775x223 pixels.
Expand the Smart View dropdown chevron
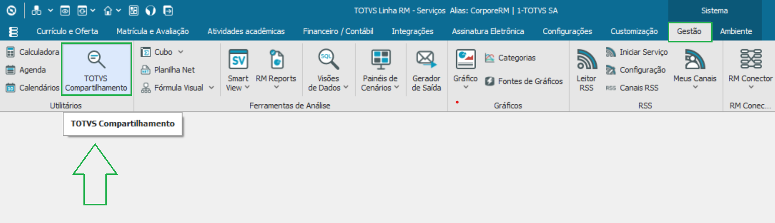tap(247, 87)
